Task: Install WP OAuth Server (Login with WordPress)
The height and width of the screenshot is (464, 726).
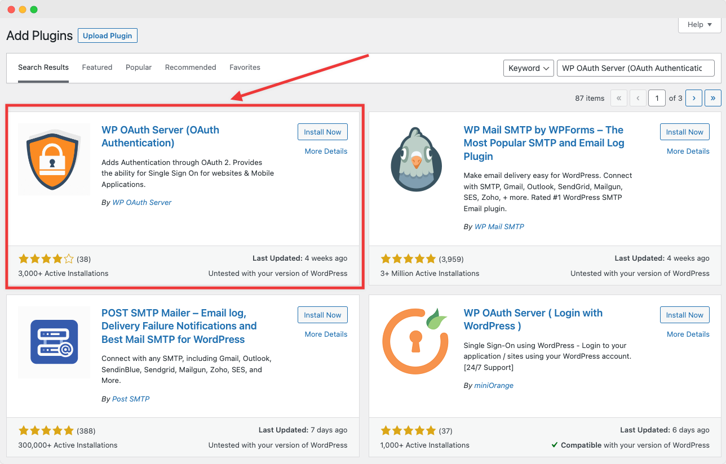Action: coord(685,315)
